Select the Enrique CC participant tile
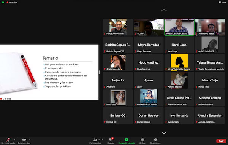The height and width of the screenshot is (145, 228). [x=118, y=116]
